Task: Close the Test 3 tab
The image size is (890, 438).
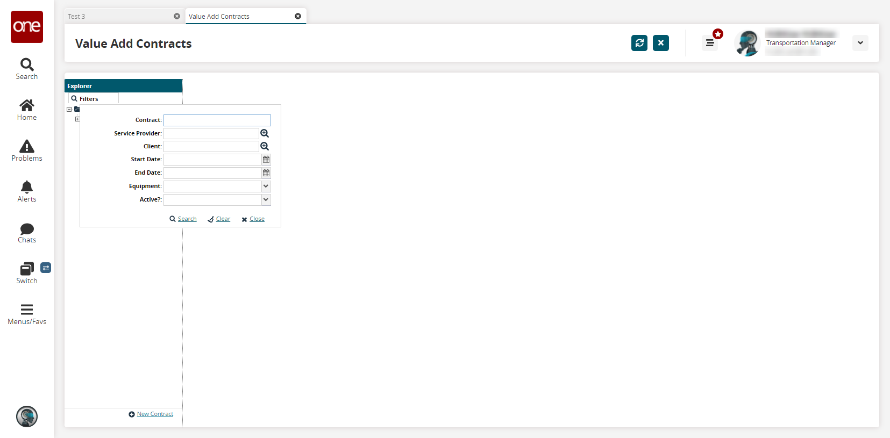Action: click(x=177, y=16)
